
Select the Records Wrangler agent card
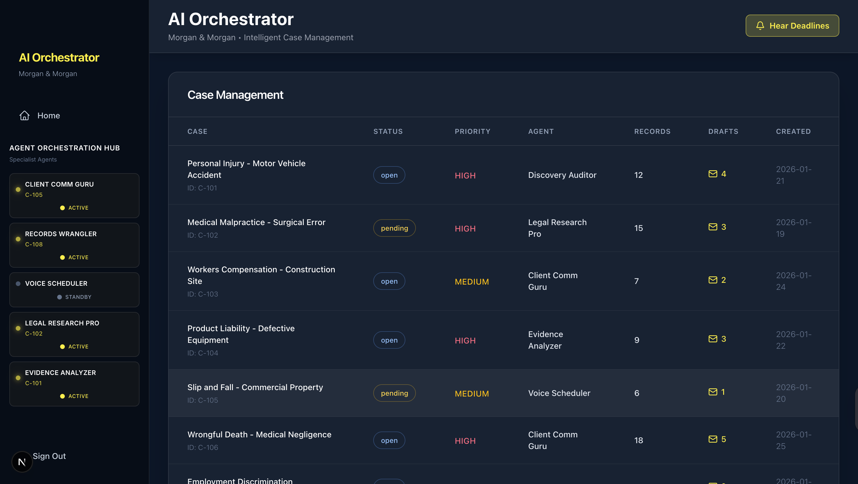point(74,245)
